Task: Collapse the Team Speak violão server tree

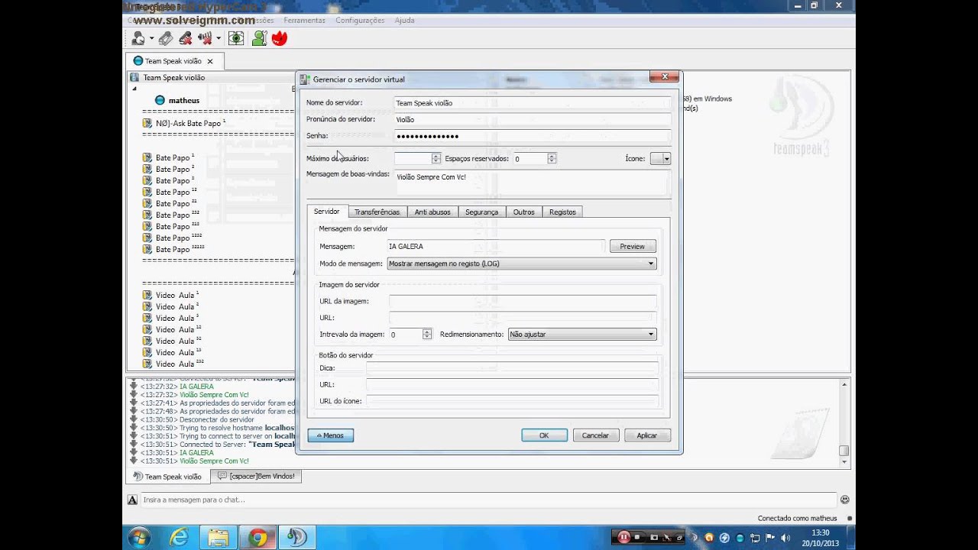Action: [x=134, y=89]
